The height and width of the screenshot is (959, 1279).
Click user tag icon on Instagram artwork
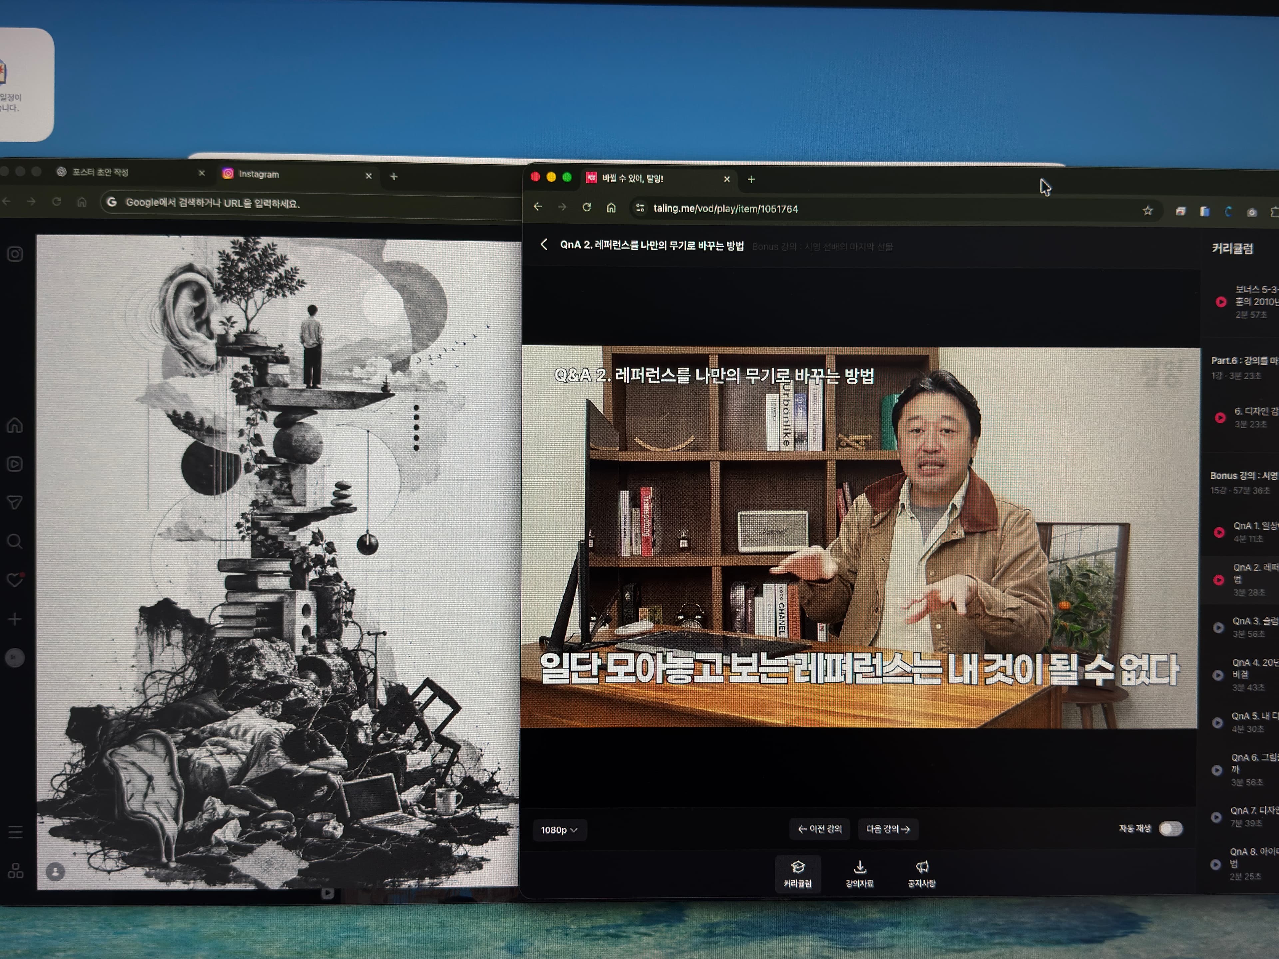click(x=56, y=872)
